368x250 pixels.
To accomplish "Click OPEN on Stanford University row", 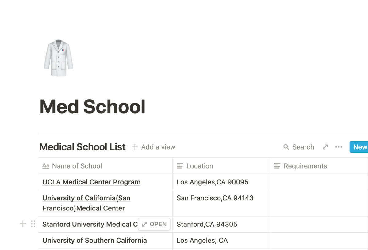I will click(154, 224).
